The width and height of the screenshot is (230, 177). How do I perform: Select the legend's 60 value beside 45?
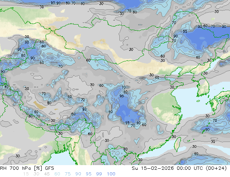57,174
